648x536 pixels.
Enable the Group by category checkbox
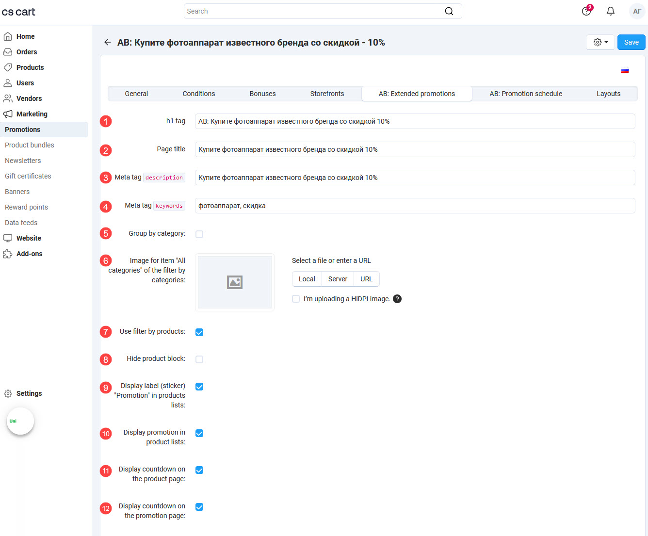pos(199,234)
